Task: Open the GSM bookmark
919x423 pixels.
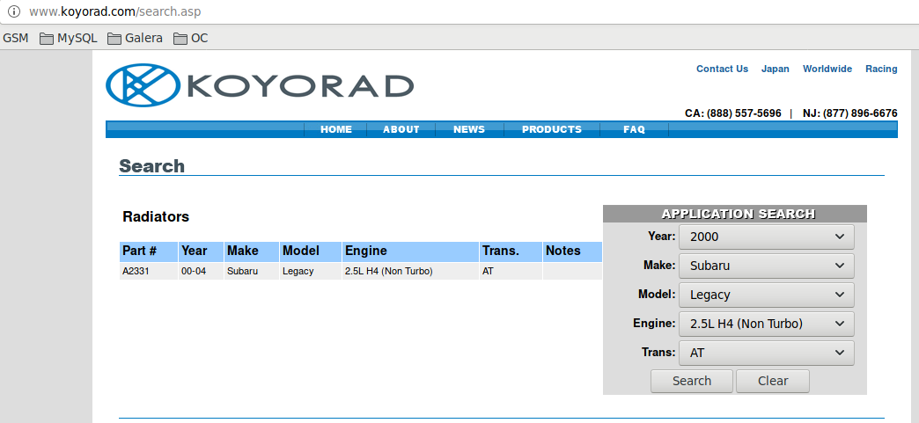Action: tap(16, 38)
